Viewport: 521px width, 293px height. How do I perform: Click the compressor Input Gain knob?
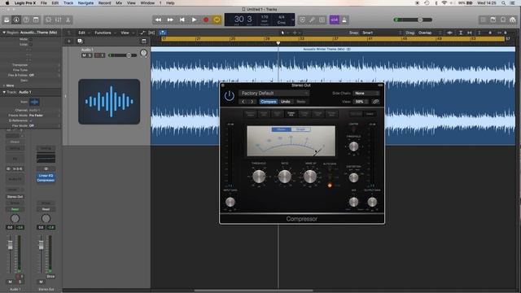pos(230,202)
